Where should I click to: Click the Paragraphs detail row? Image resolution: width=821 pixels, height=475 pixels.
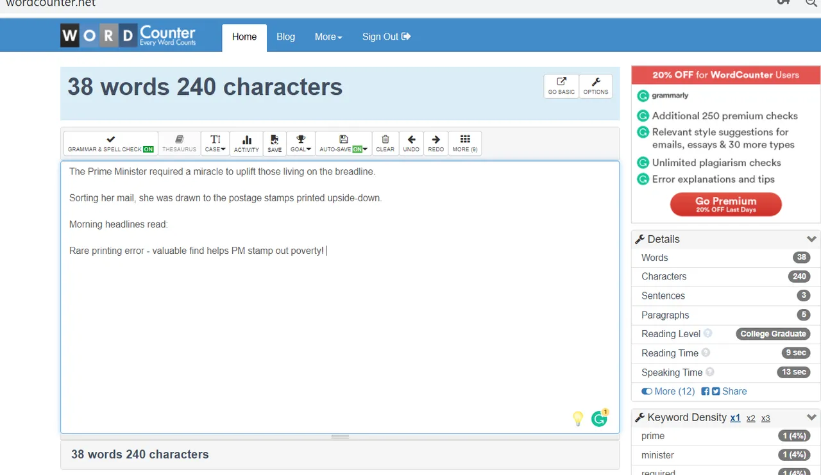[x=725, y=315]
